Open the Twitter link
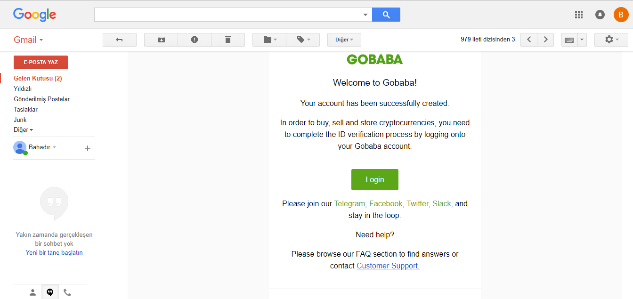The image size is (633, 299). (418, 204)
